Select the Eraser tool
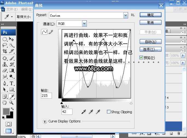This screenshot has height=138, width=187. [x=5, y=70]
